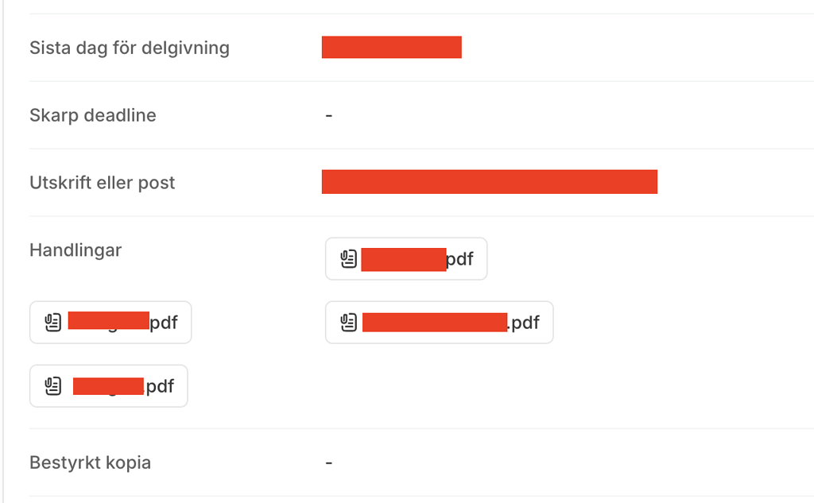Click the Handlingar field label

coord(75,250)
